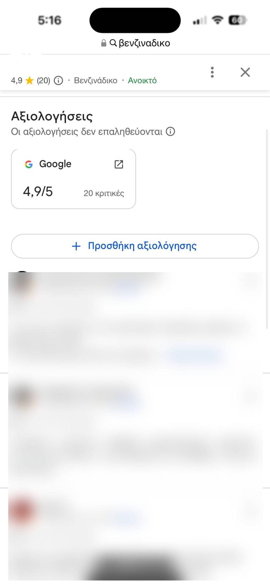Focus the 'βενζιναδικο' address bar text
The height and width of the screenshot is (586, 270).
(144, 43)
